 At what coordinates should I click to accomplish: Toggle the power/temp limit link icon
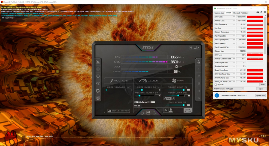coord(165,98)
